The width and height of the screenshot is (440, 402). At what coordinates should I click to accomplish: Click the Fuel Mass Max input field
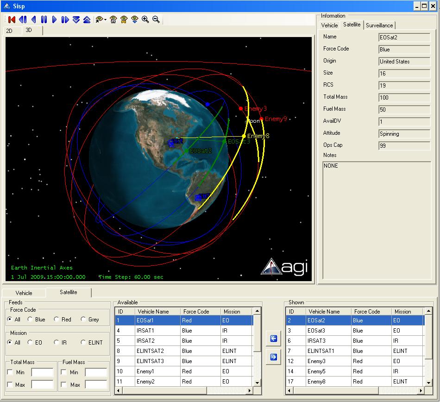pos(96,384)
